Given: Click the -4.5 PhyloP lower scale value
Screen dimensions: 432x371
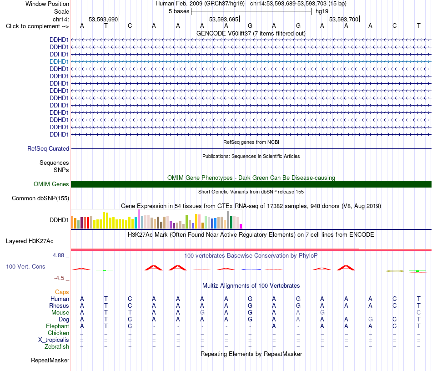Looking at the screenshot, I should (59, 278).
